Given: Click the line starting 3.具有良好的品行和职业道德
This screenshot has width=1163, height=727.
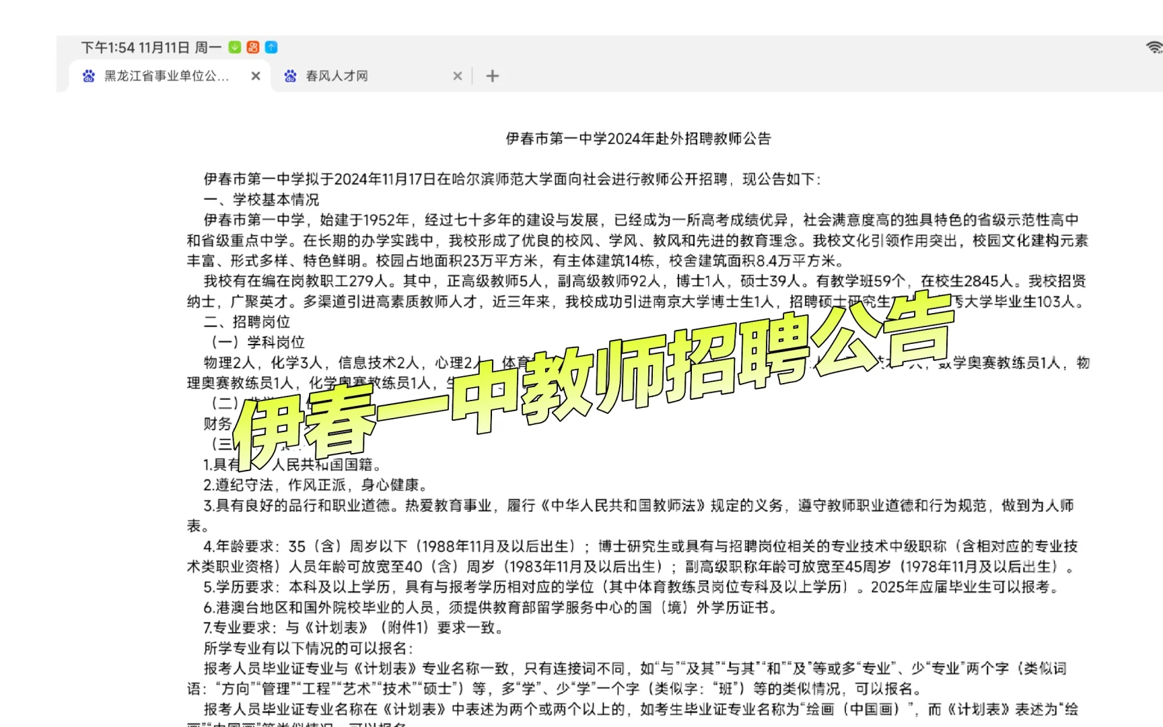Looking at the screenshot, I should (x=631, y=515).
